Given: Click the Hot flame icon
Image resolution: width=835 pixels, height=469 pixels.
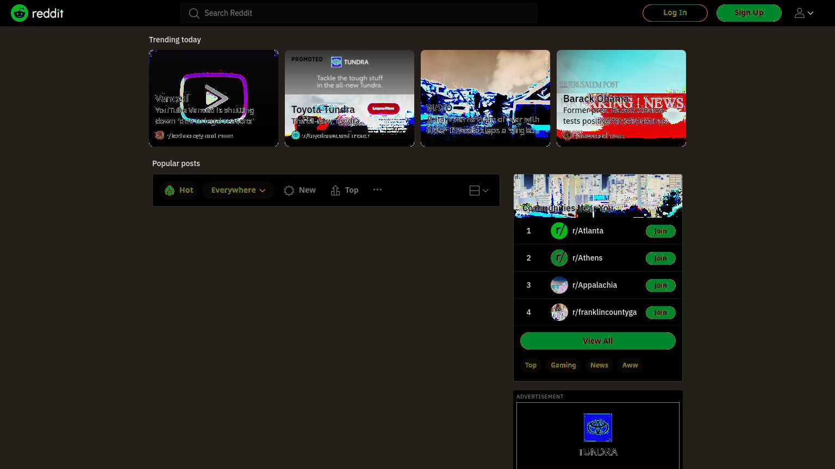Looking at the screenshot, I should [170, 191].
